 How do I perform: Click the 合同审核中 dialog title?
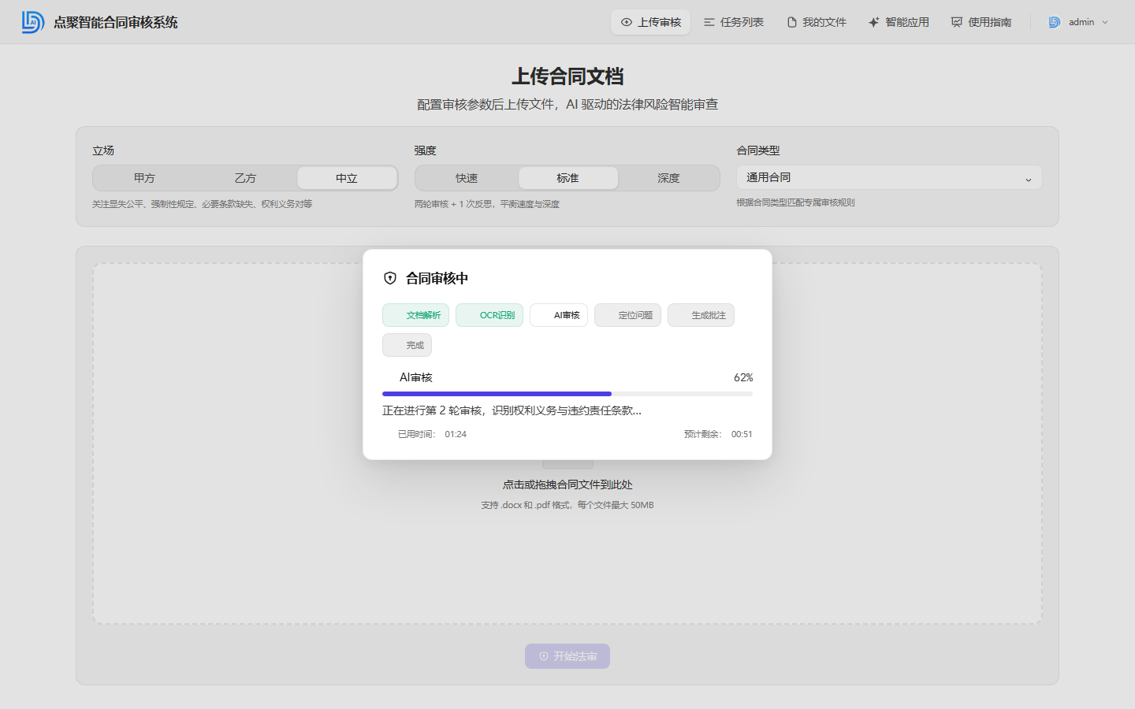pos(437,278)
